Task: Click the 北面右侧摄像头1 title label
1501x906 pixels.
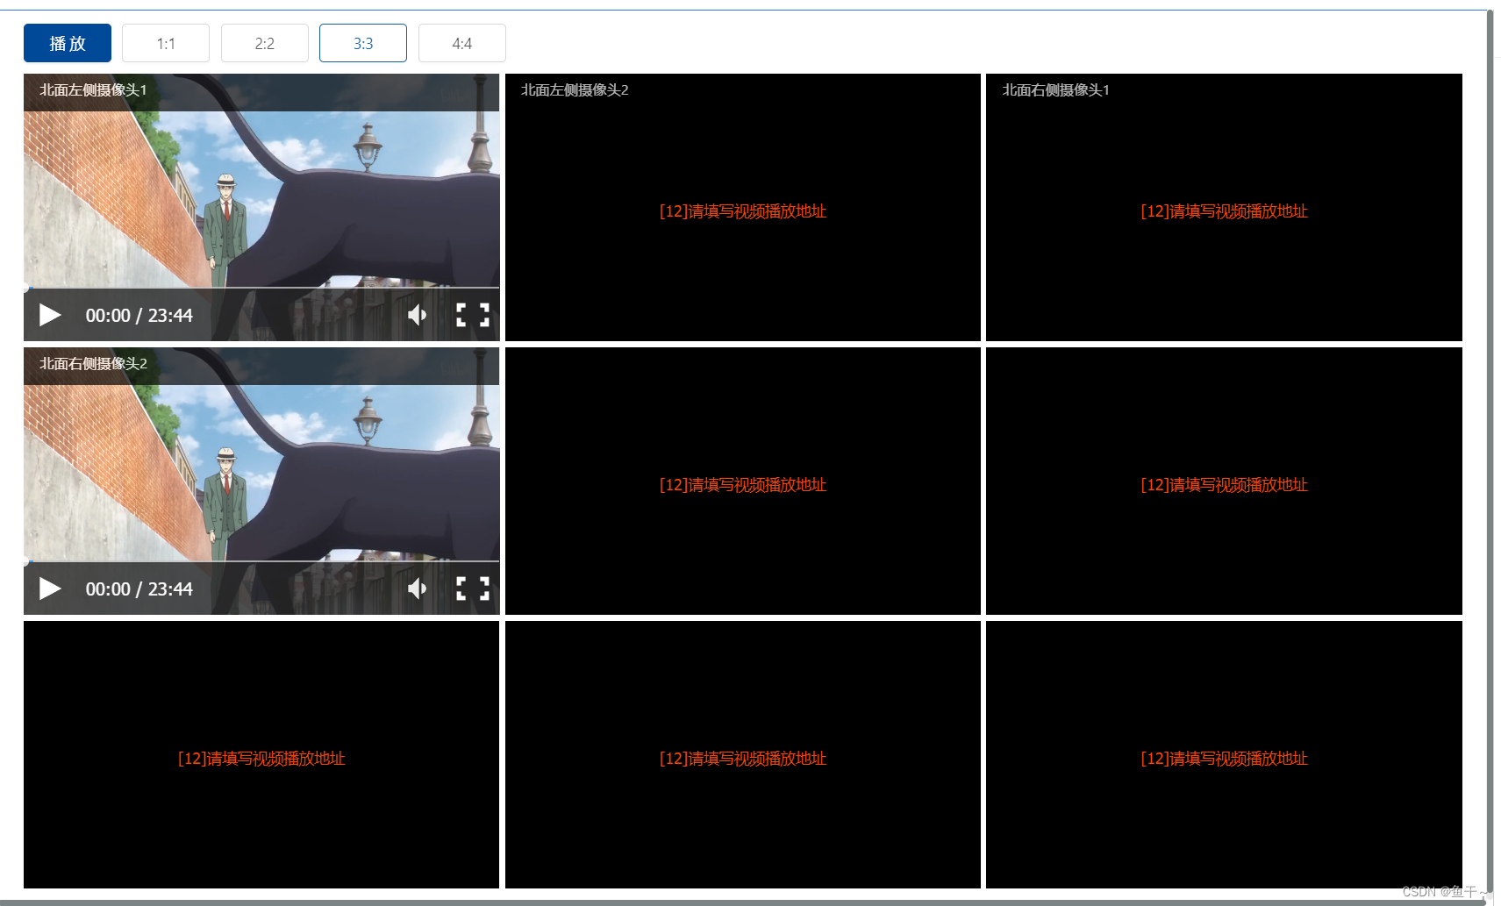Action: (1056, 89)
